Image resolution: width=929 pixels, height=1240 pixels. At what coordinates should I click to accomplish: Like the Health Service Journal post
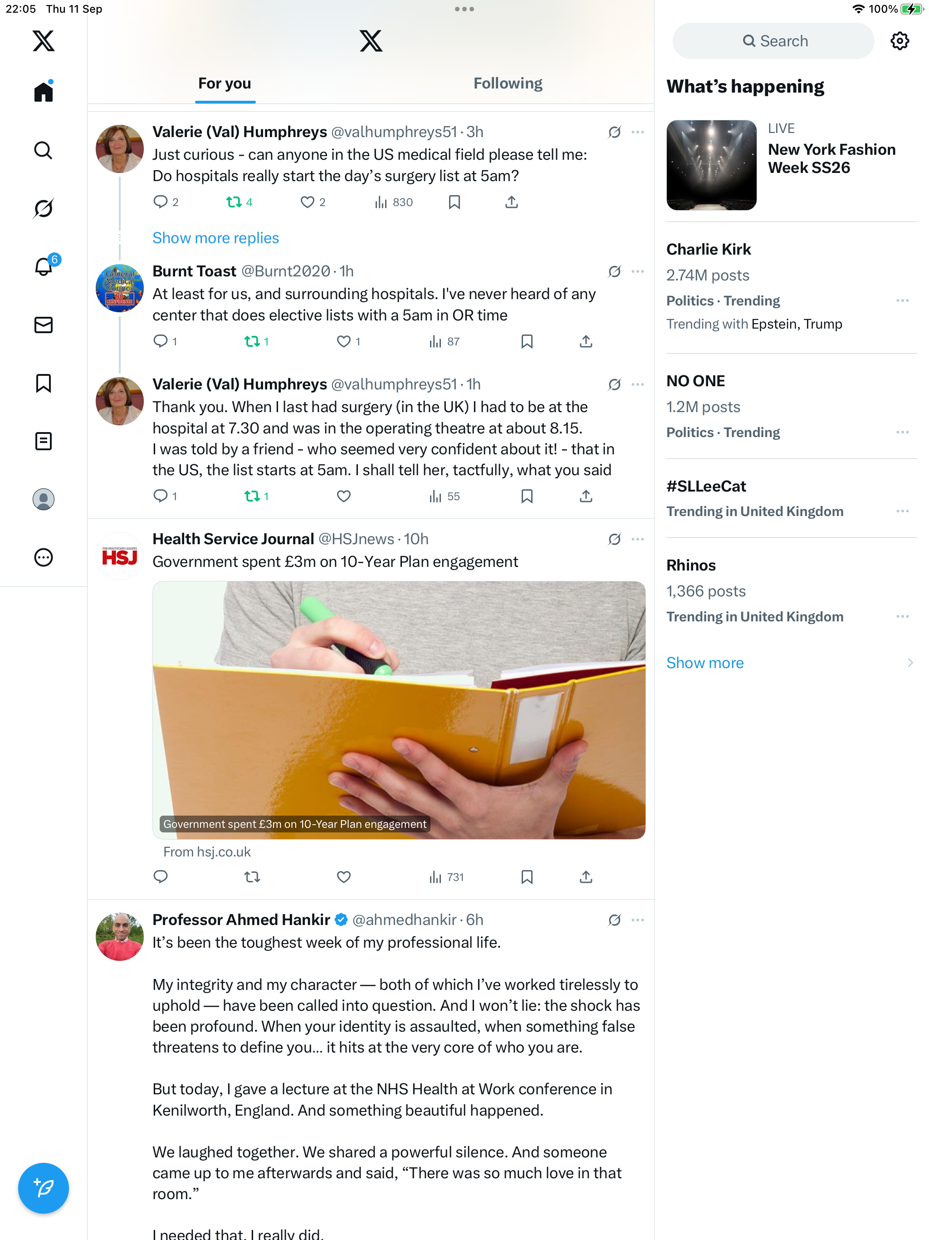click(343, 877)
